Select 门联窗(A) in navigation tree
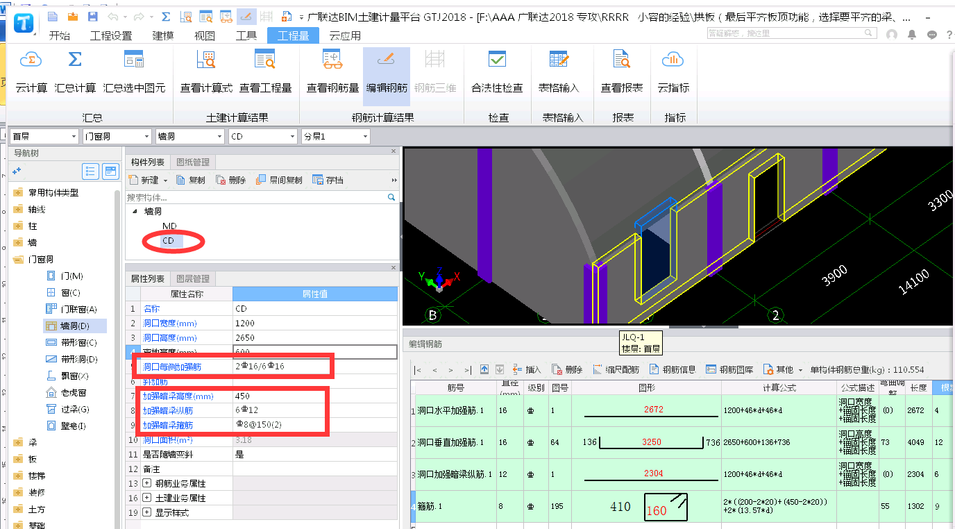Screen dimensions: 955x529 coord(71,310)
